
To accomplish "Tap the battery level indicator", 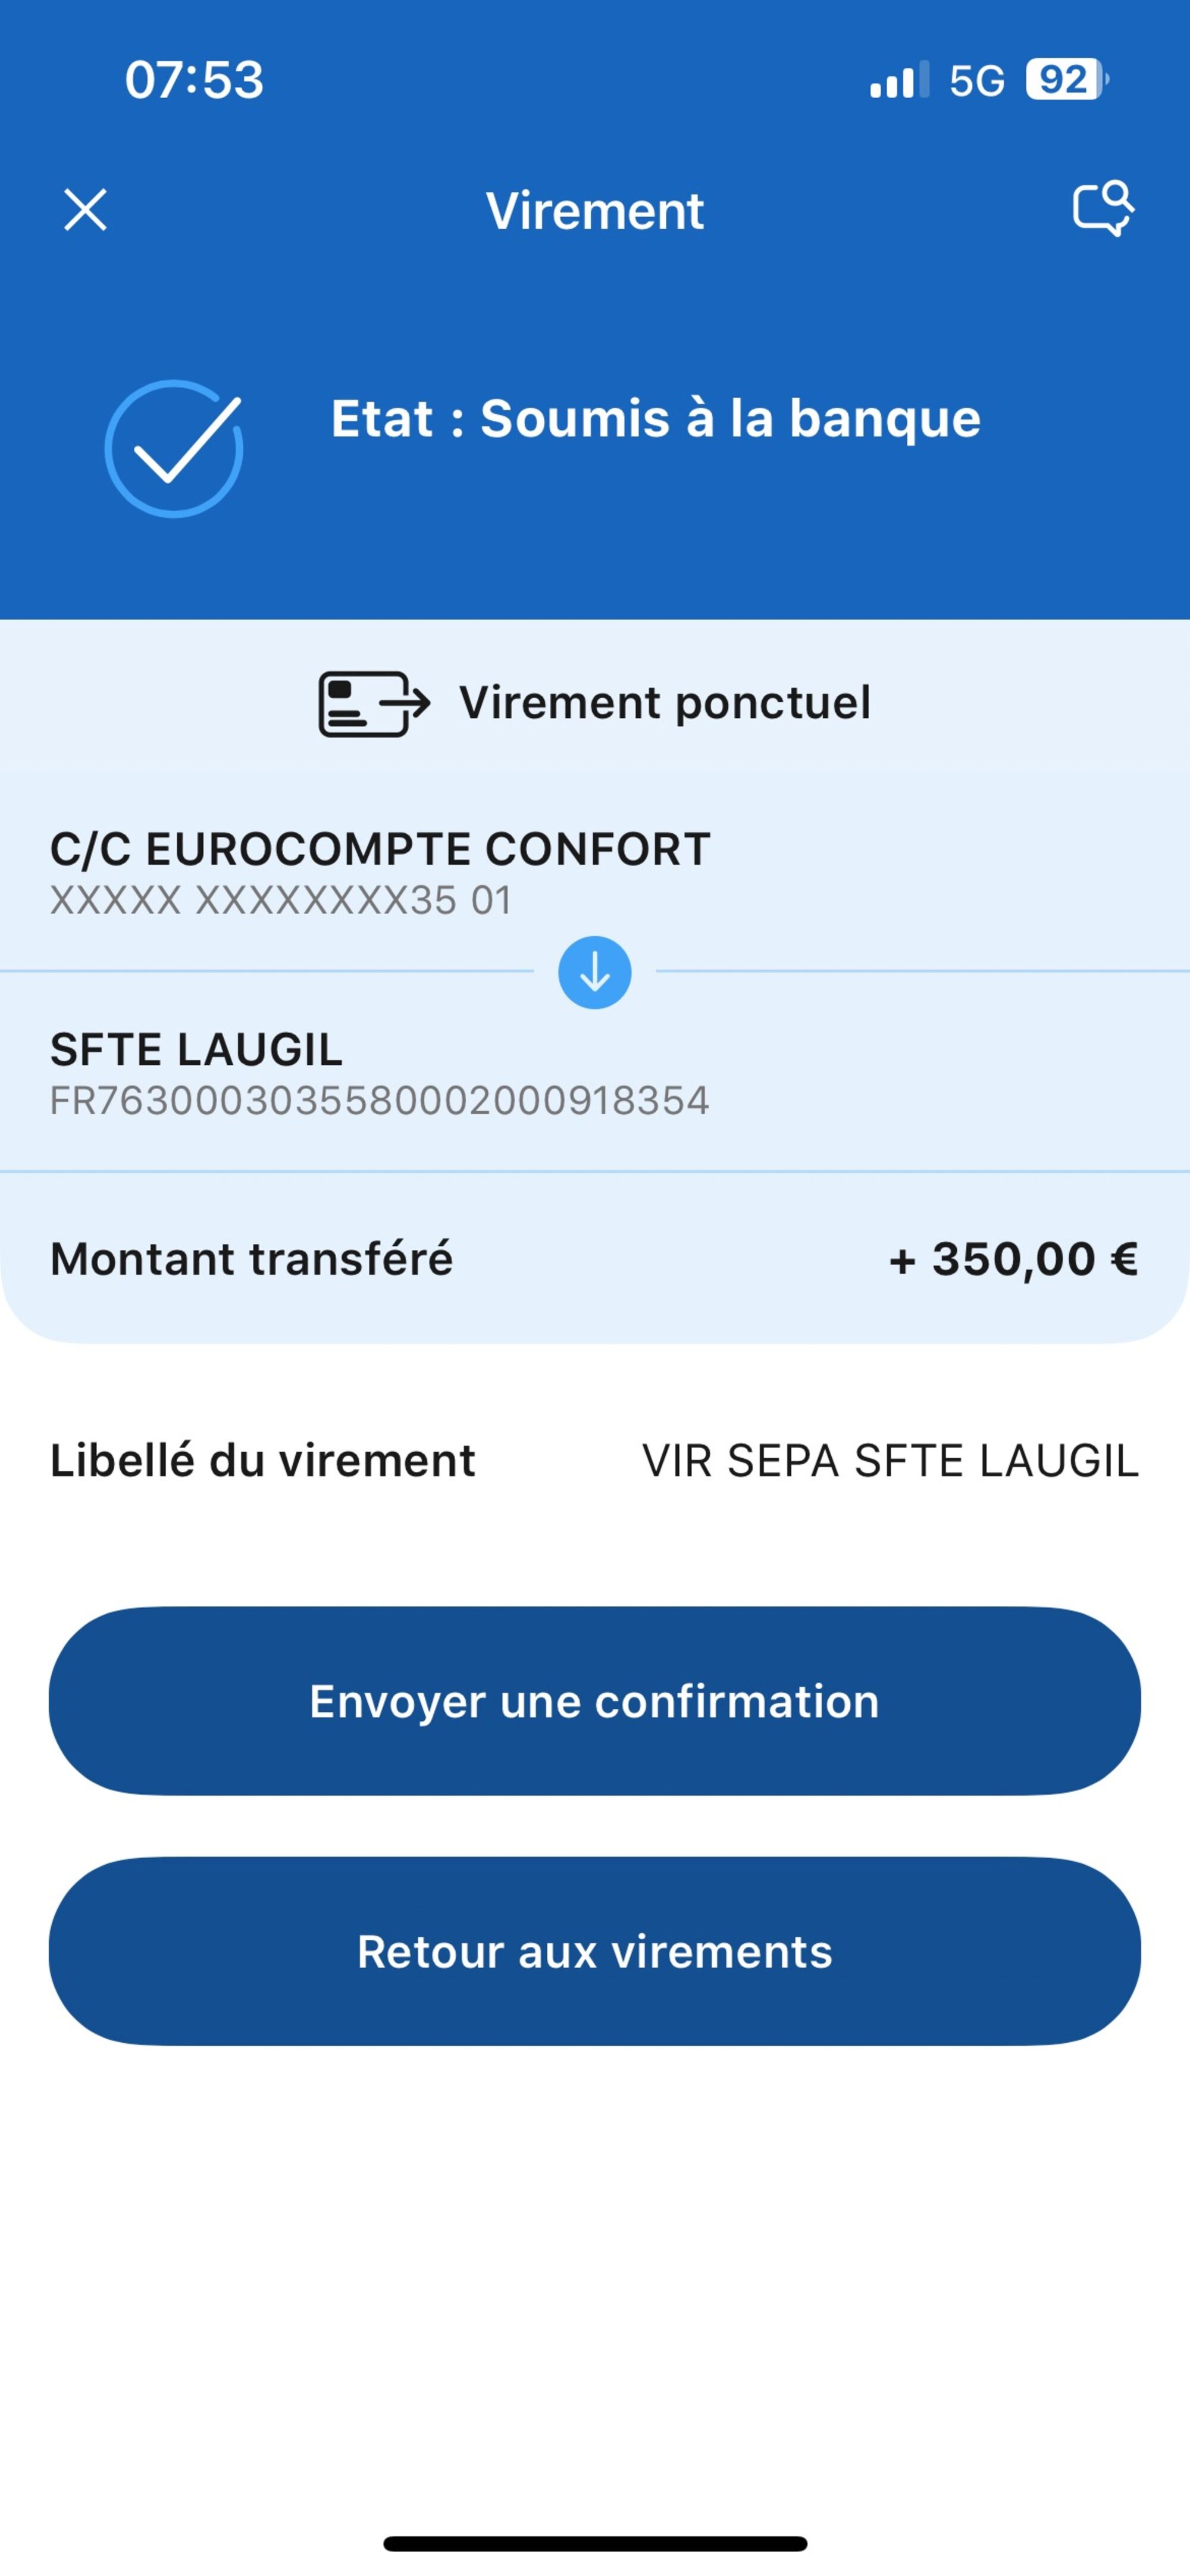I will pos(1066,80).
